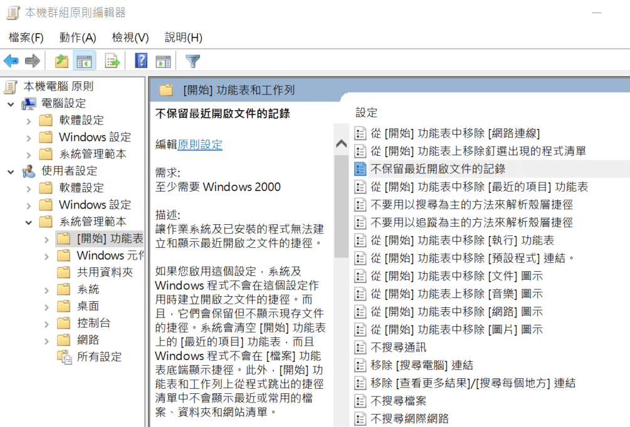Select policy 不要用以搜尋為主的方法來解析殼層捷徑
This screenshot has height=427, width=630.
tap(471, 205)
